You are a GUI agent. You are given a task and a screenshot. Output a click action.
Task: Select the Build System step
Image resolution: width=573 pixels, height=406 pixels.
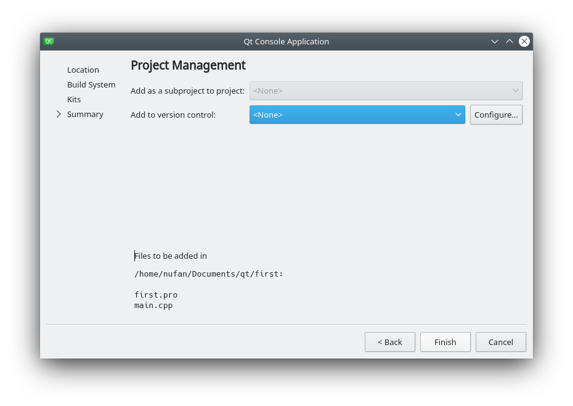(91, 84)
